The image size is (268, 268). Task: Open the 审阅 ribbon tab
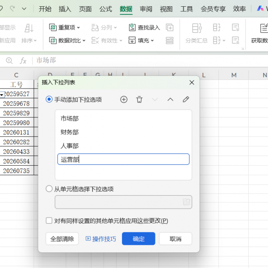(146, 9)
